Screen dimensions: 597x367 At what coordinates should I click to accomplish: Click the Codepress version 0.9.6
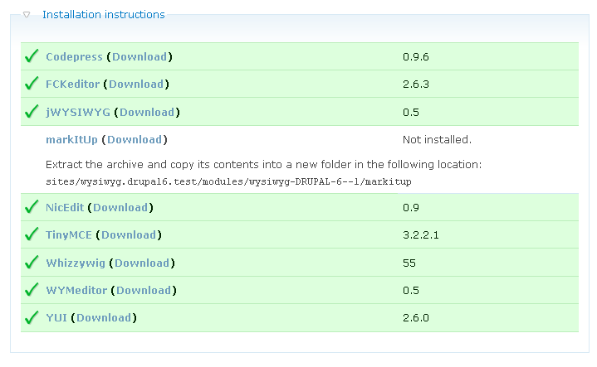pyautogui.click(x=416, y=57)
